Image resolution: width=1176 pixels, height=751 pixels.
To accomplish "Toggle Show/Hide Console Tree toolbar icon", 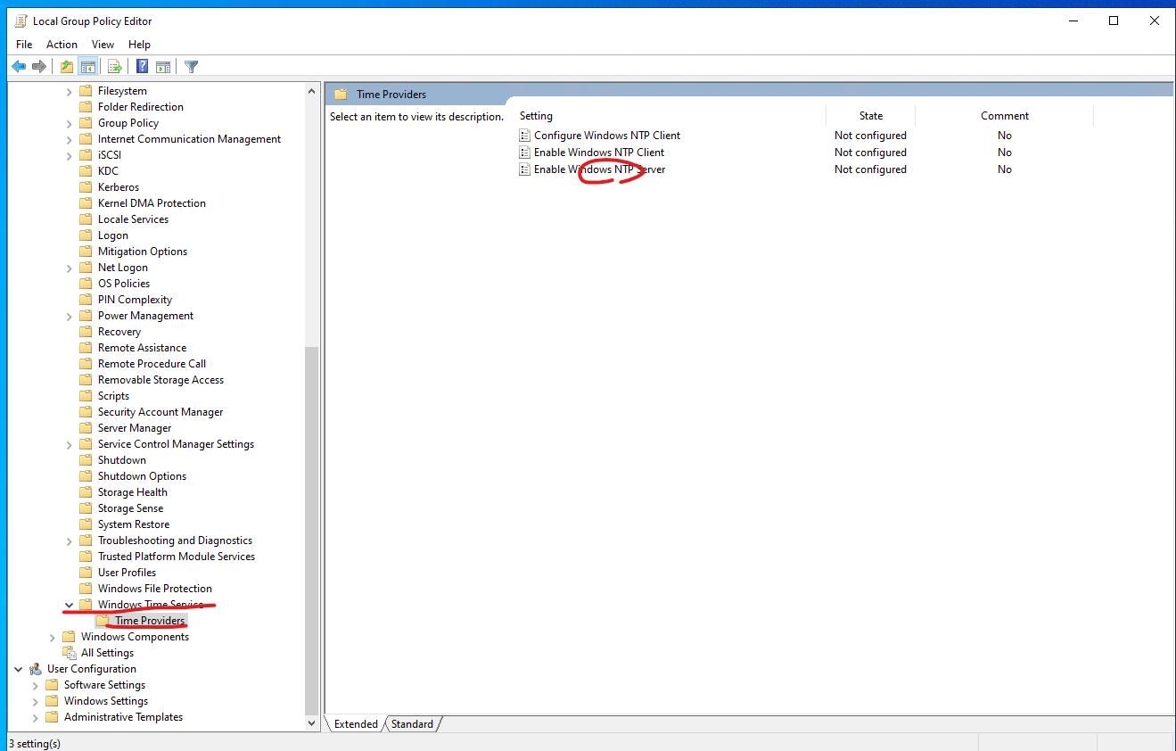I will pos(88,66).
